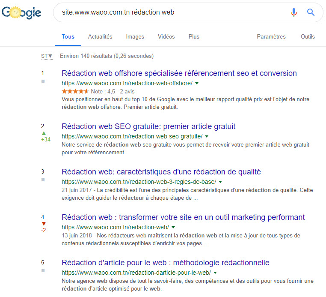Click the '13 juin 2018' date
This screenshot has width=326, height=297.
[77, 235]
